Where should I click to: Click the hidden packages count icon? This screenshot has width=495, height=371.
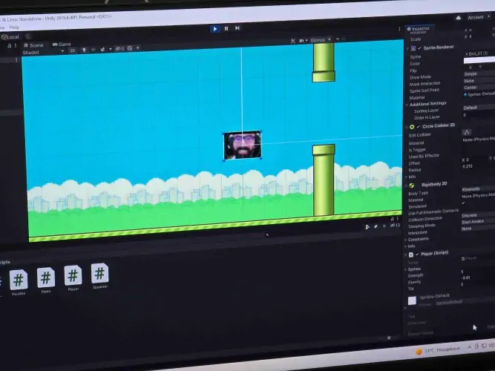[395, 226]
